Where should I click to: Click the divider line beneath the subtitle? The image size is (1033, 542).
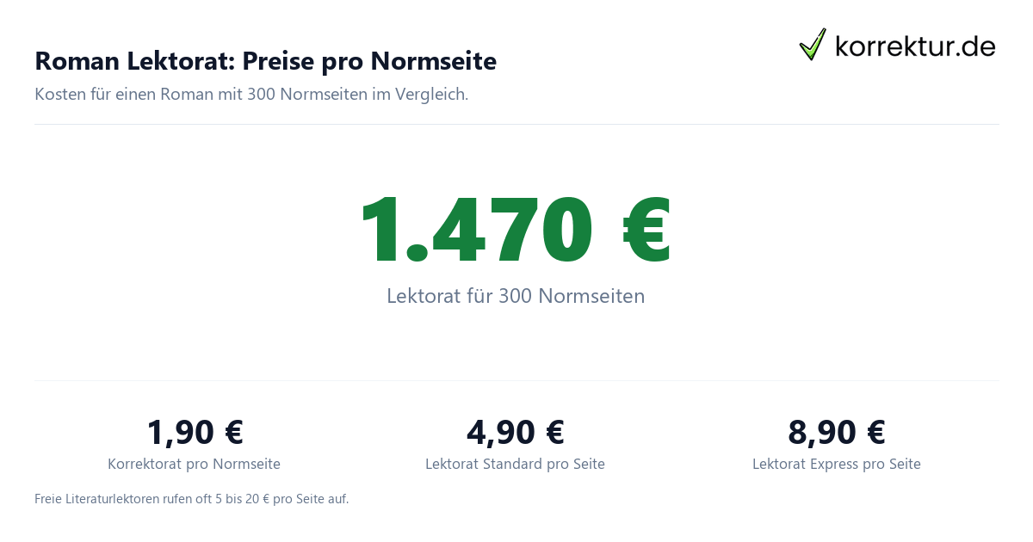point(516,124)
